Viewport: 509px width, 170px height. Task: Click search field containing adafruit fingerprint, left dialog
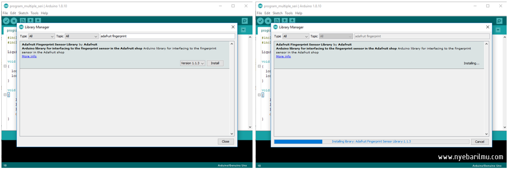click(x=167, y=36)
